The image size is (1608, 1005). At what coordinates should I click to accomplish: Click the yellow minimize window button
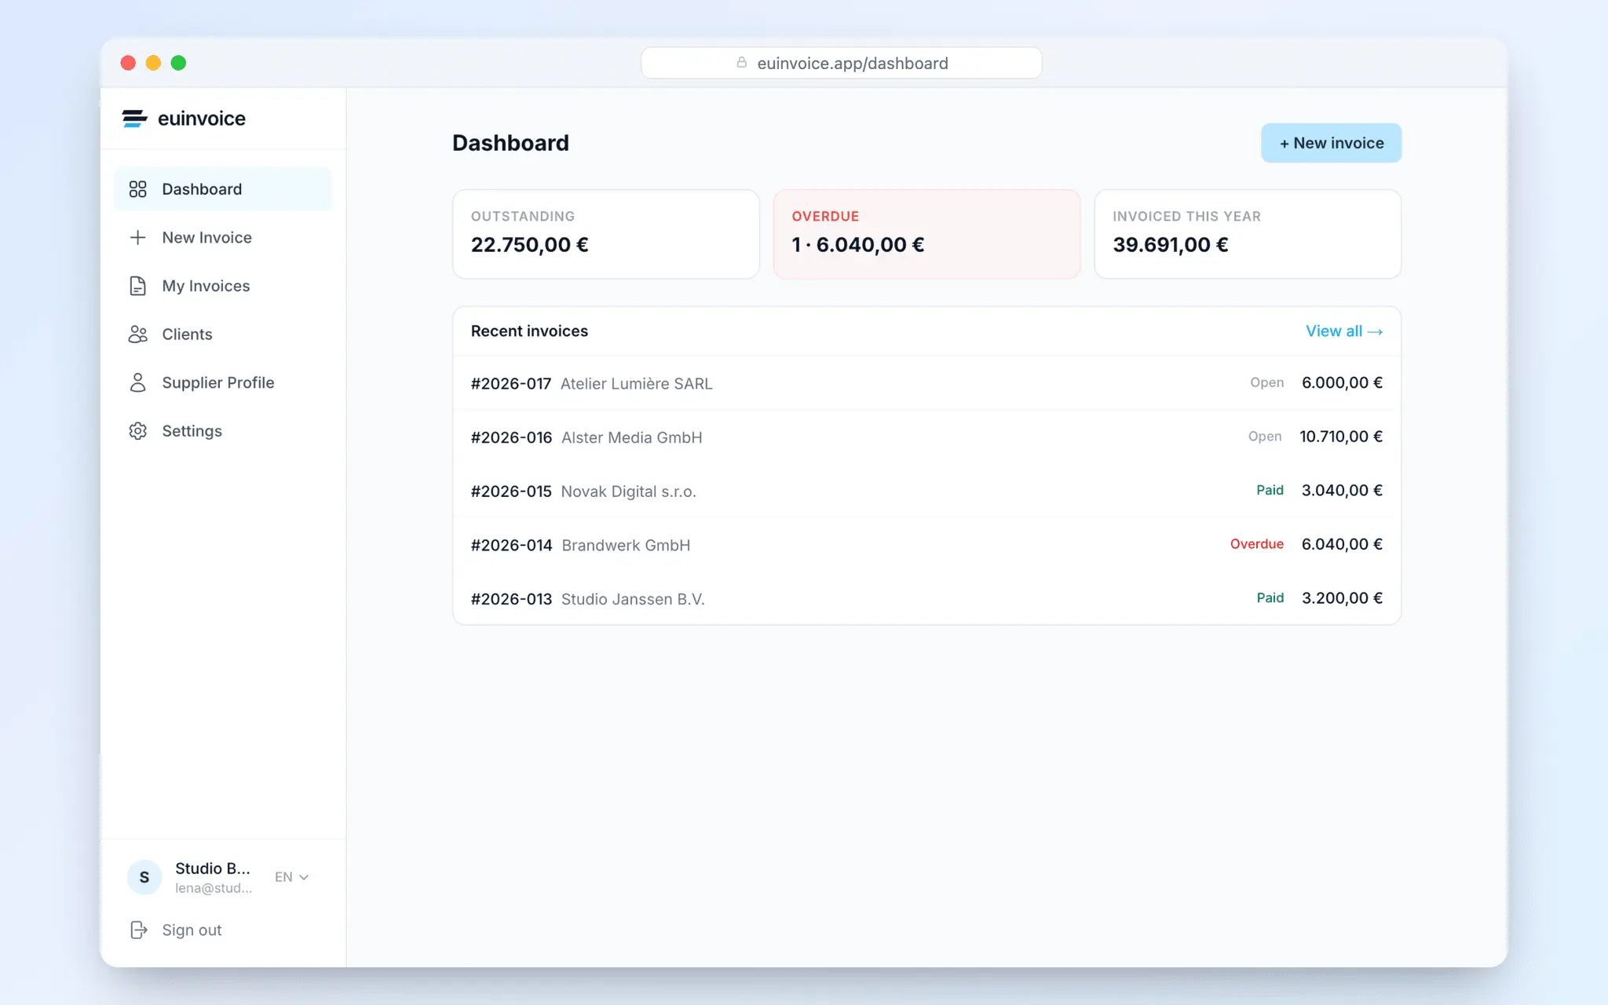[153, 63]
